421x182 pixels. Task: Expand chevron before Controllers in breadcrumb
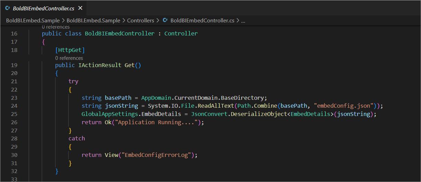124,21
